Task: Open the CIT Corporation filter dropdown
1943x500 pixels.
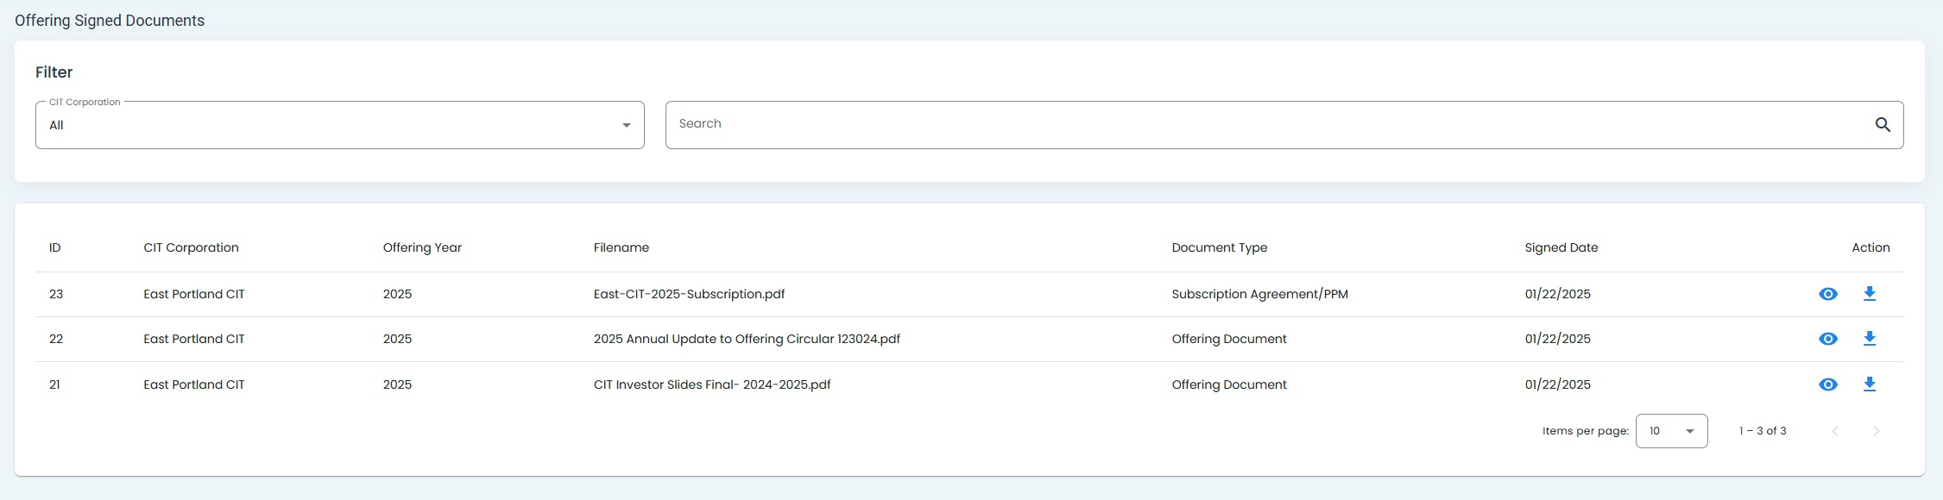Action: (339, 125)
